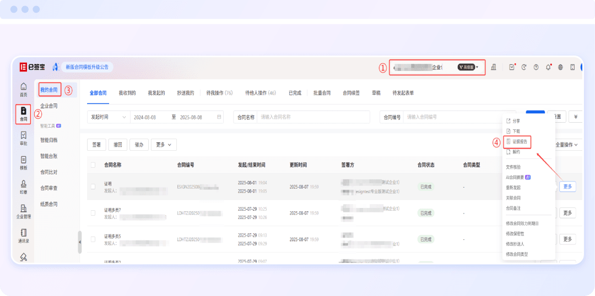Switch to the 待他人操作 (46) tab
Viewport: 595px width, 296px height.
(260, 93)
